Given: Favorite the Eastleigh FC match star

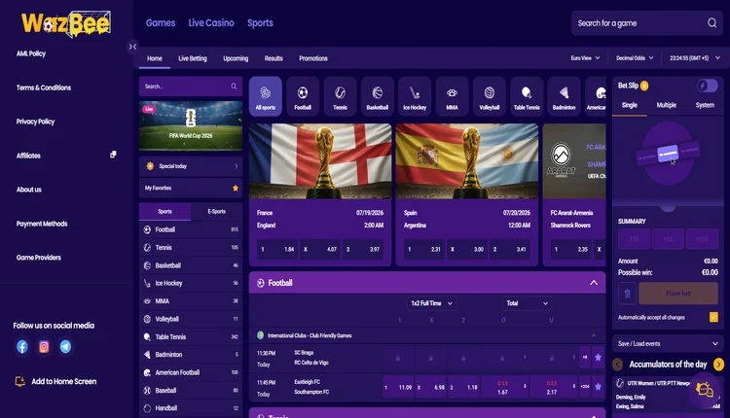Looking at the screenshot, I should pos(599,386).
